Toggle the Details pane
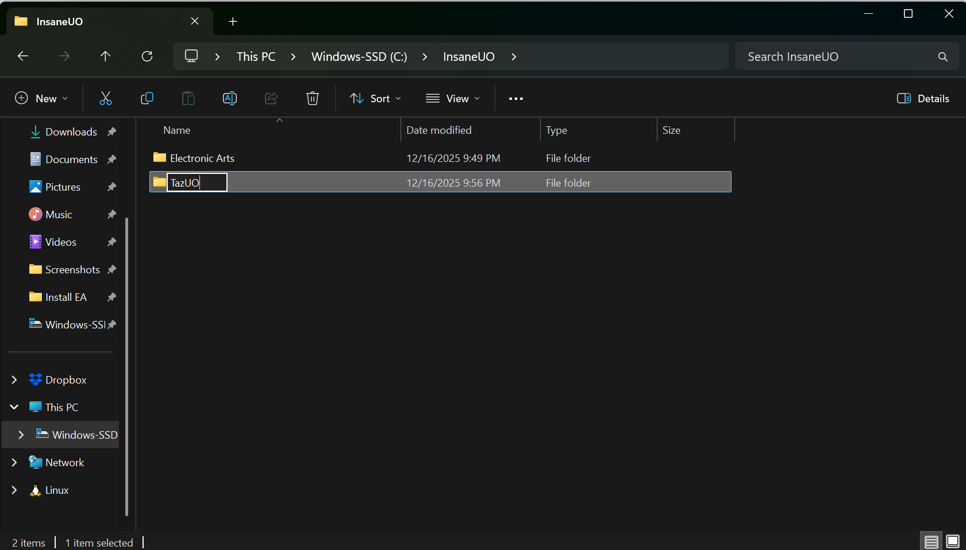966x550 pixels. tap(923, 98)
